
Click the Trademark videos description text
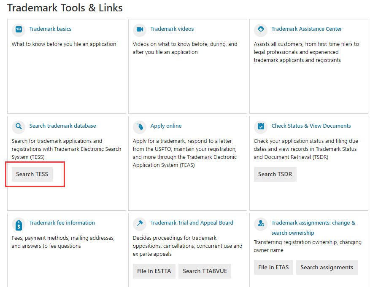185,48
